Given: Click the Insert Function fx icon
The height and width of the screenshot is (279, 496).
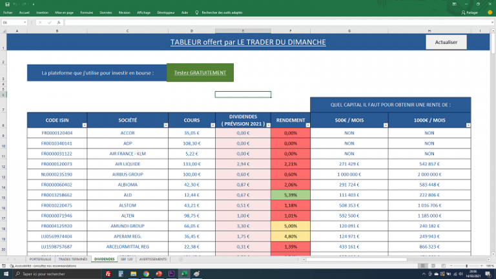Looking at the screenshot, I should pyautogui.click(x=60, y=23).
